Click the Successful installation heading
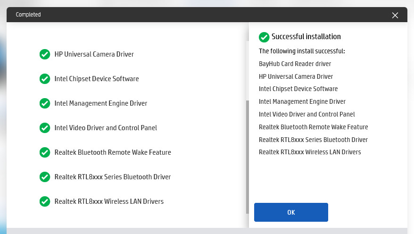Screen dimensions: 414x234 tap(306, 36)
